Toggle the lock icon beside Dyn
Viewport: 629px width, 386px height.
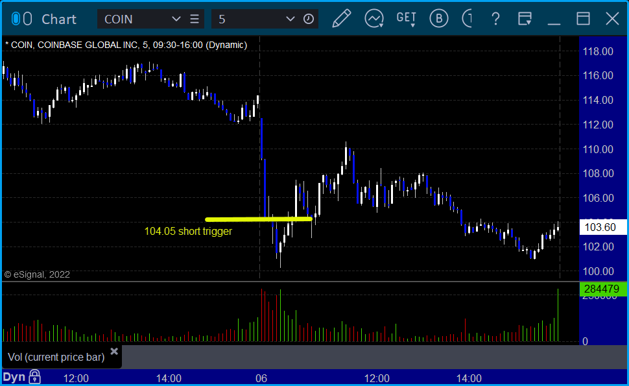tap(35, 377)
